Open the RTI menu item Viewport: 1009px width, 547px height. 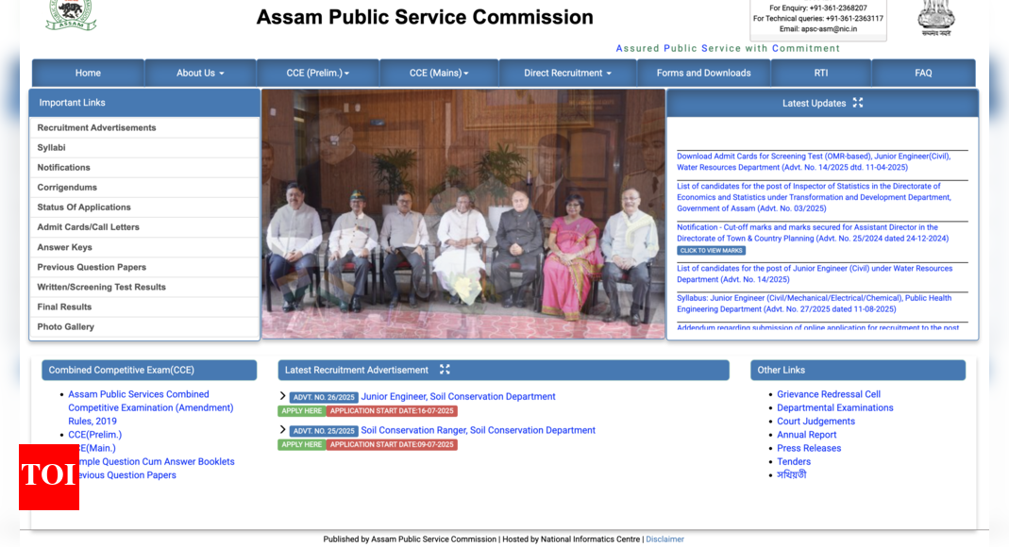821,74
